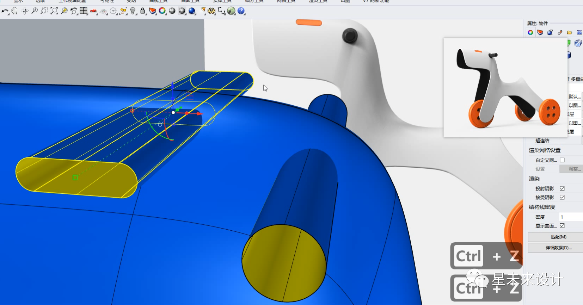Open the gear options icon

tap(211, 11)
